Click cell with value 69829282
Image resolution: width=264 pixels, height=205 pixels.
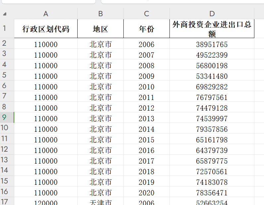[212, 86]
